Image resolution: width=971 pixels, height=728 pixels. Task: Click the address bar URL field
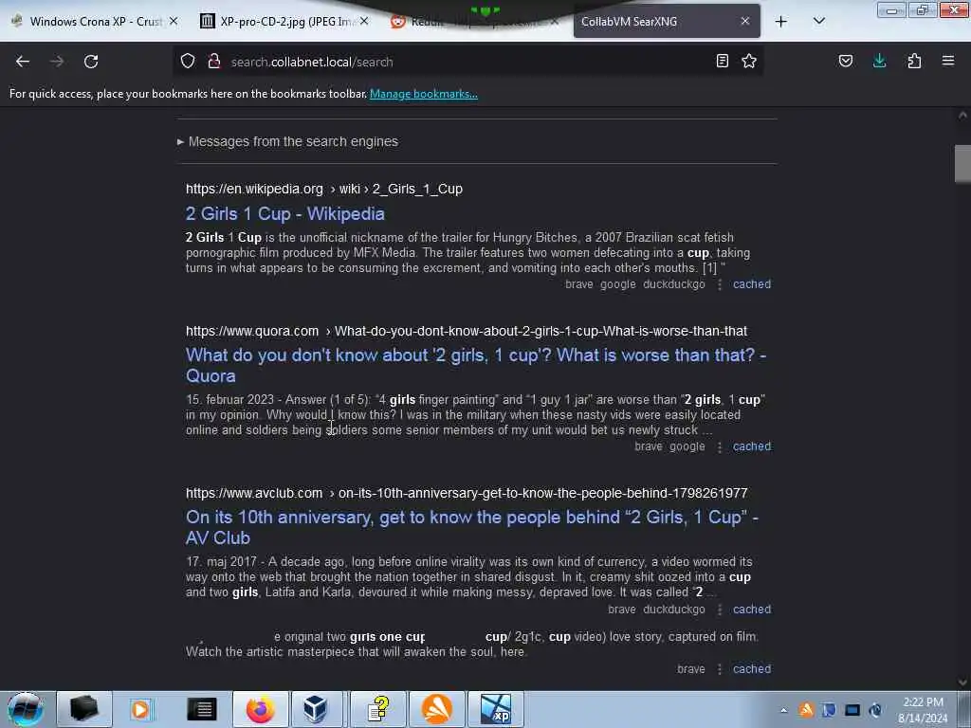467,62
